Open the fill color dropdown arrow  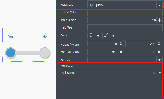pyautogui.click(x=113, y=36)
